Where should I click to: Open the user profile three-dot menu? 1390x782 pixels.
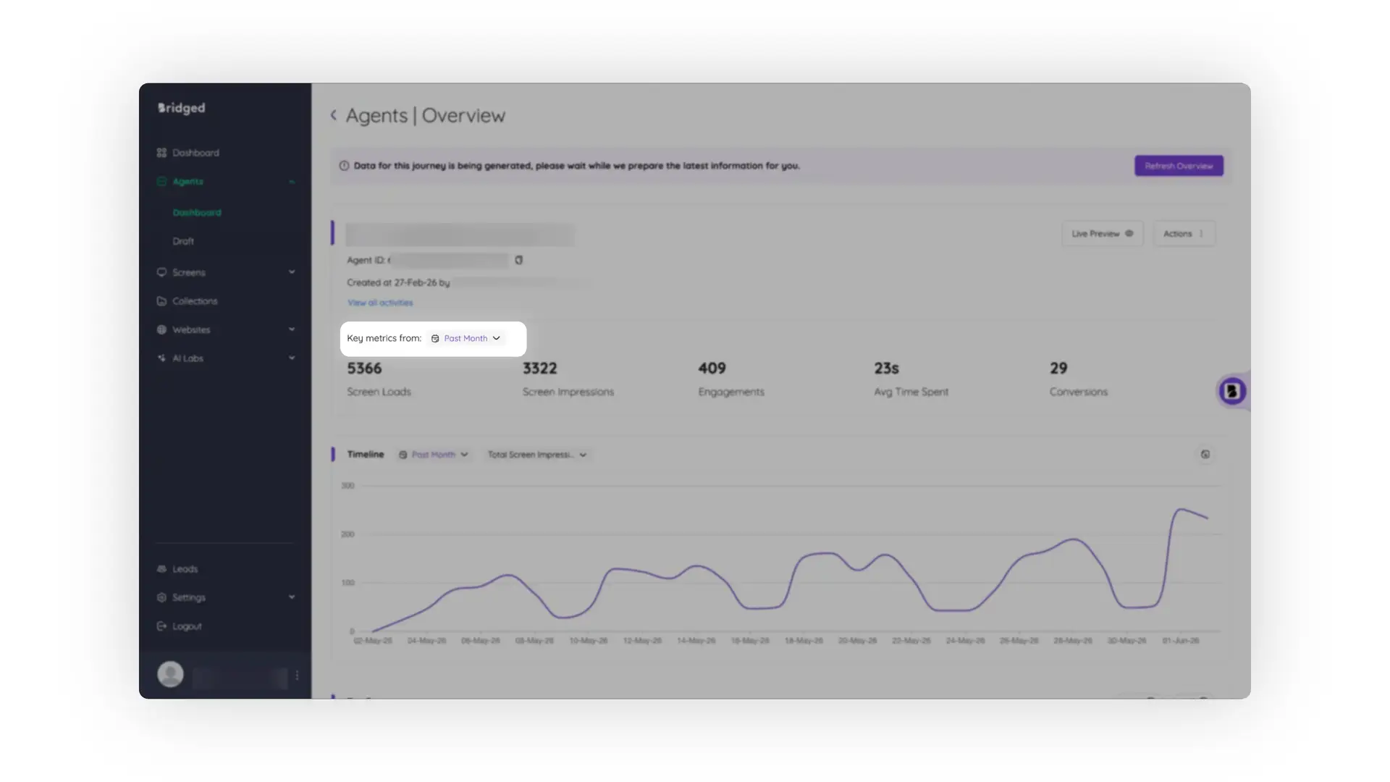[297, 675]
